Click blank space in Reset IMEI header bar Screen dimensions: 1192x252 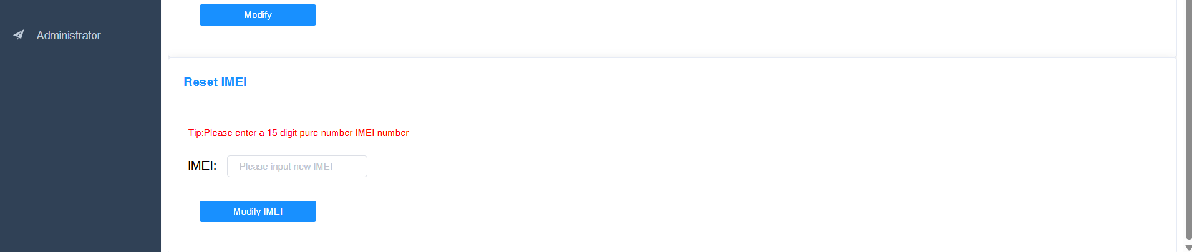point(624,82)
